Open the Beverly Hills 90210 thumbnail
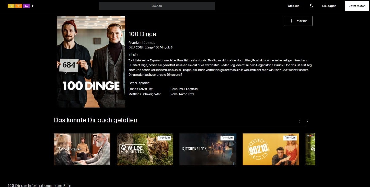 pyautogui.click(x=271, y=149)
